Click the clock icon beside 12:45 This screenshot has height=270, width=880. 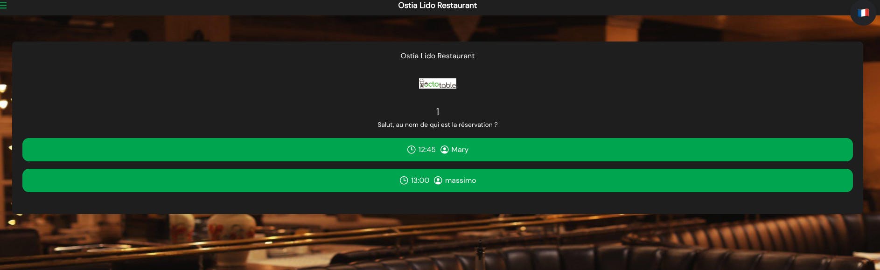pyautogui.click(x=411, y=150)
